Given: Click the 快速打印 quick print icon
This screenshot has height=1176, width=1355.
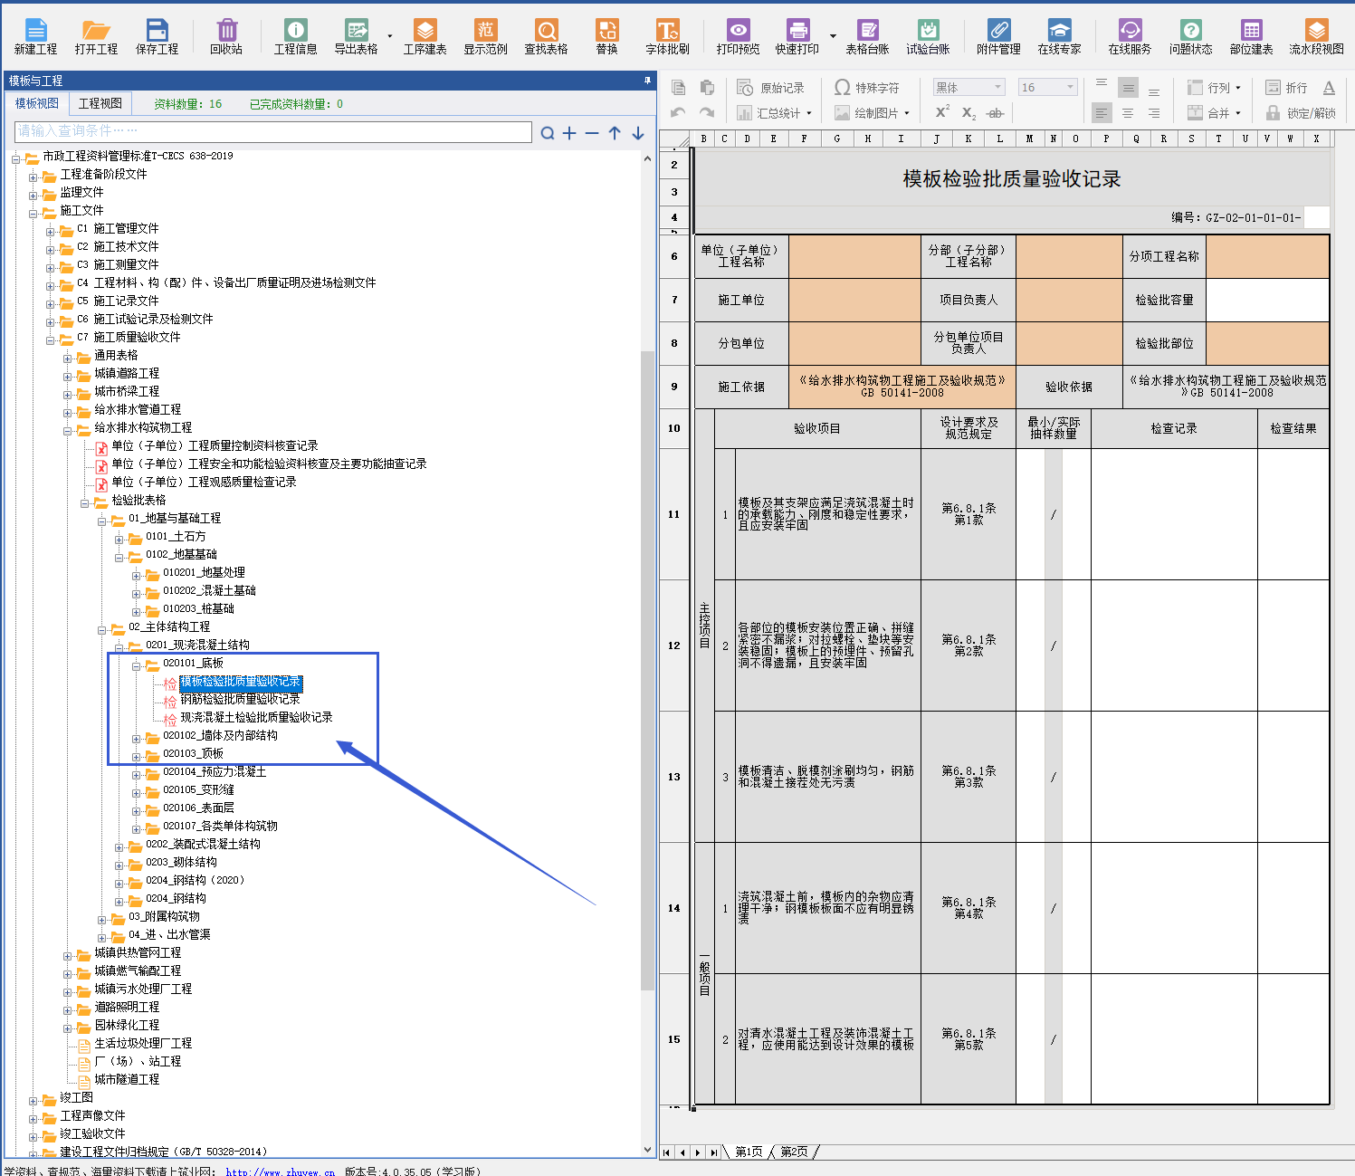Looking at the screenshot, I should click(797, 37).
